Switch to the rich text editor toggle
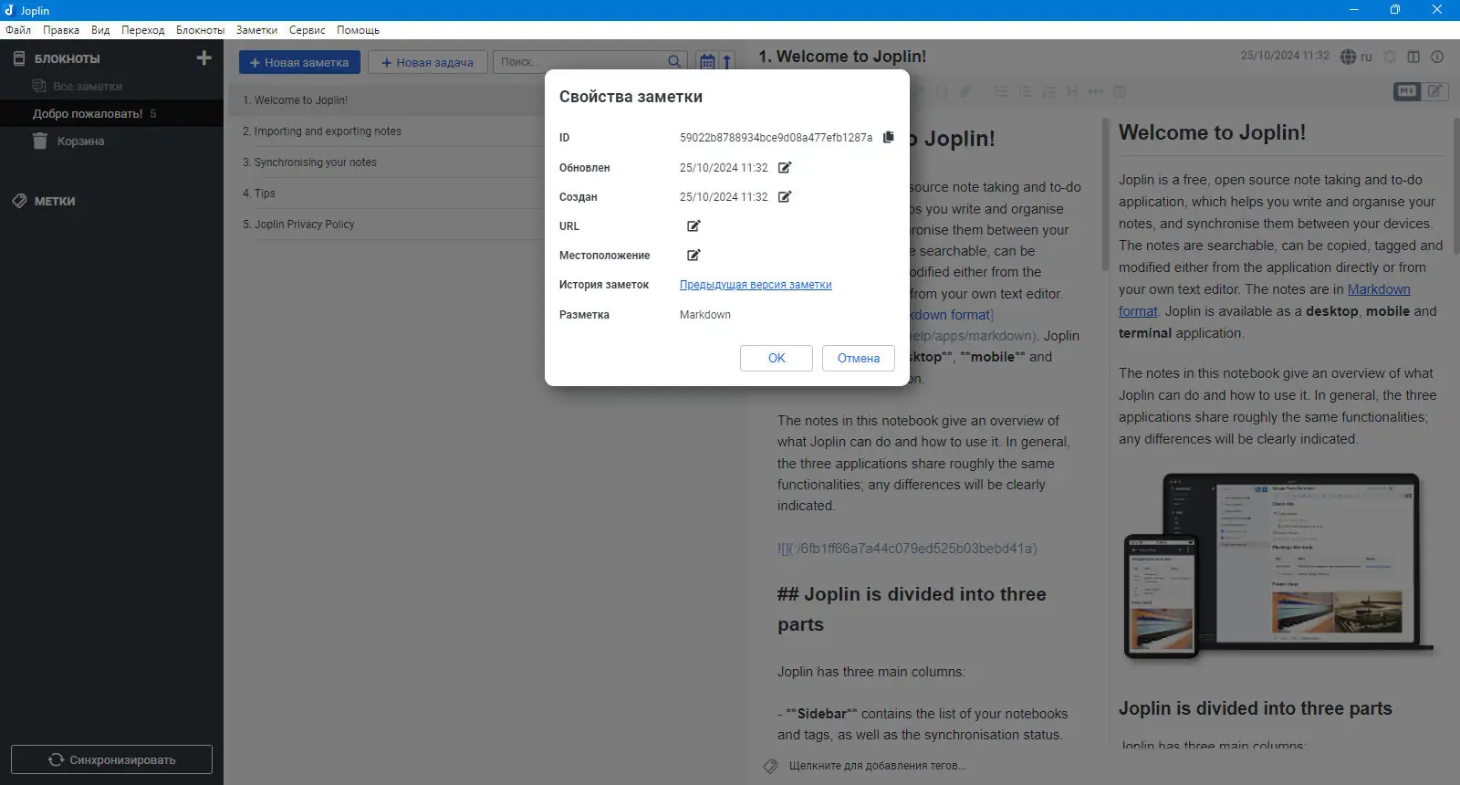The image size is (1460, 785). pyautogui.click(x=1434, y=91)
